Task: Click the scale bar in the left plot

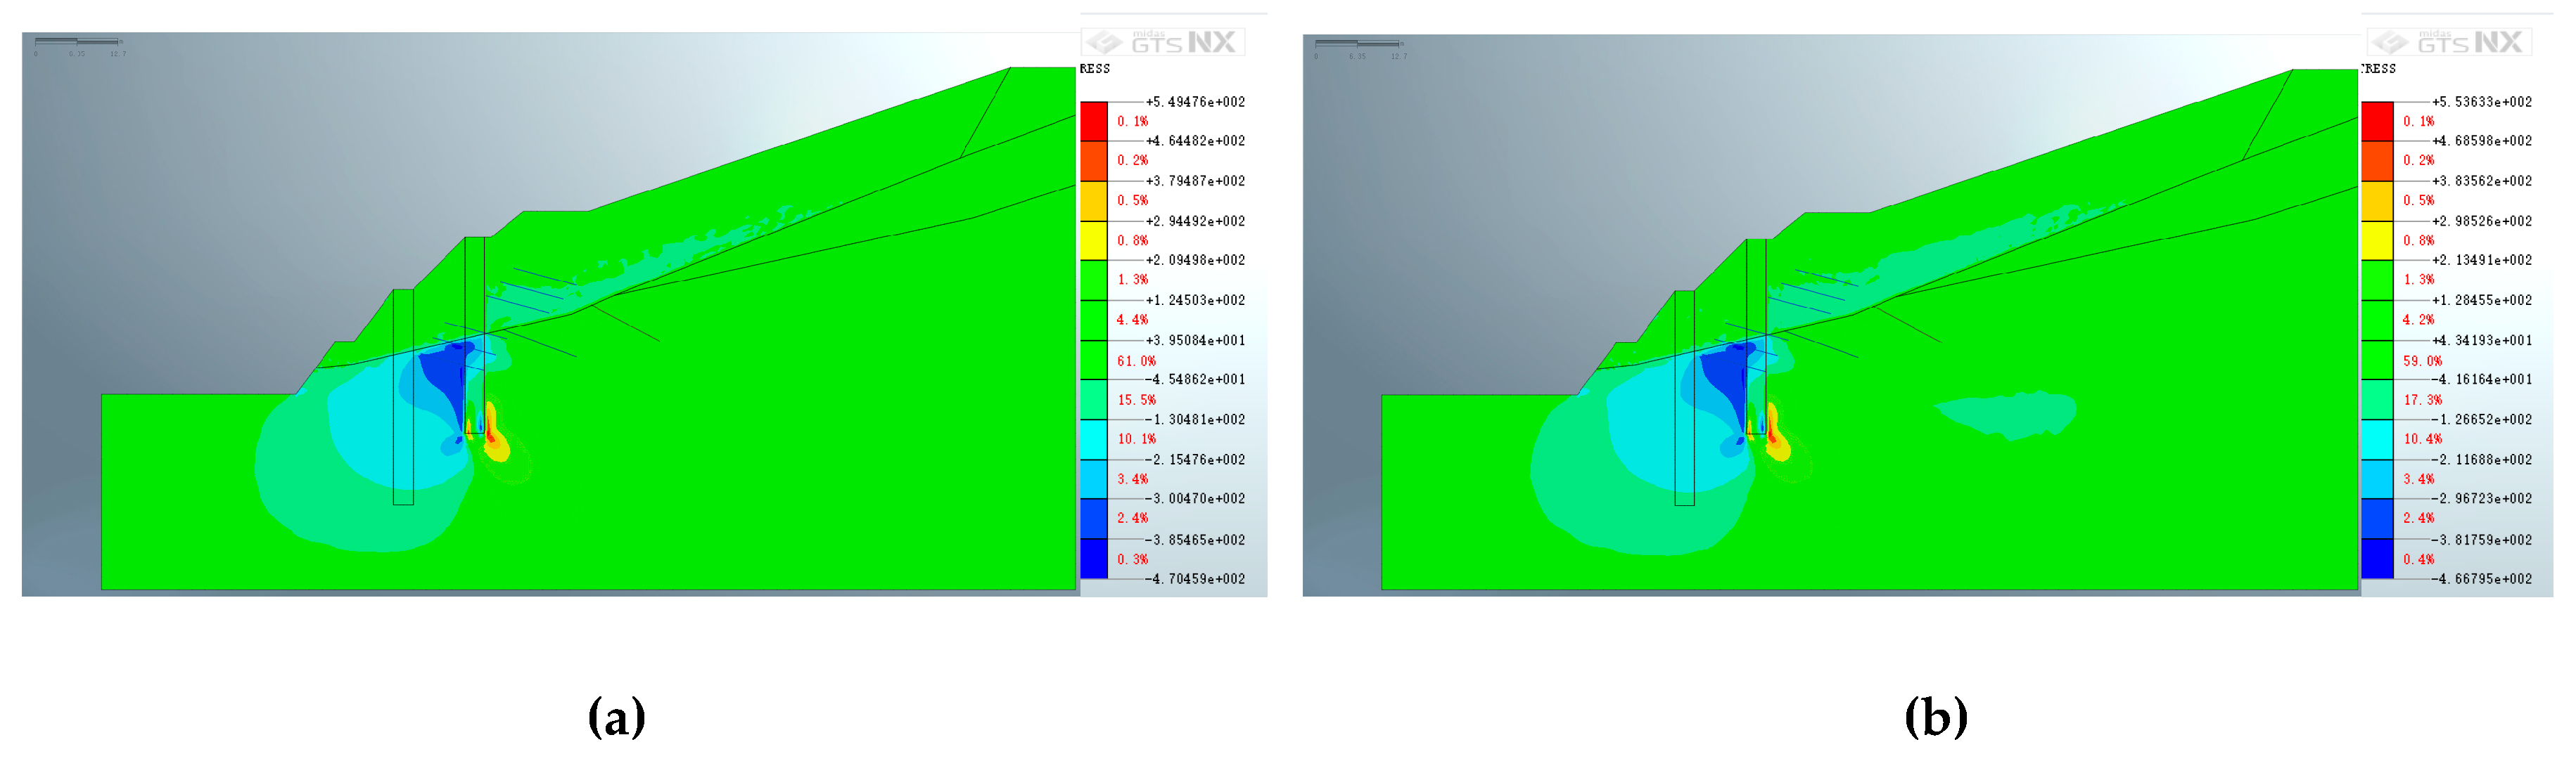Action: [77, 42]
